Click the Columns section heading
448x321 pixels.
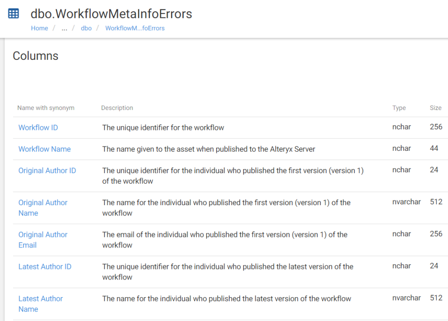[x=35, y=56]
